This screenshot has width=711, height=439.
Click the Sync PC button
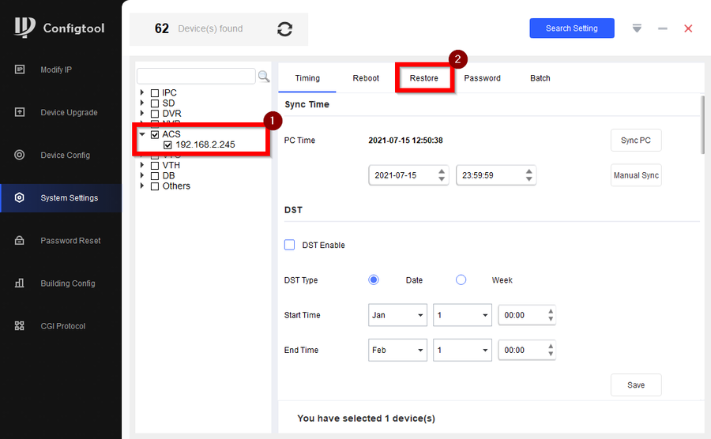tap(636, 141)
